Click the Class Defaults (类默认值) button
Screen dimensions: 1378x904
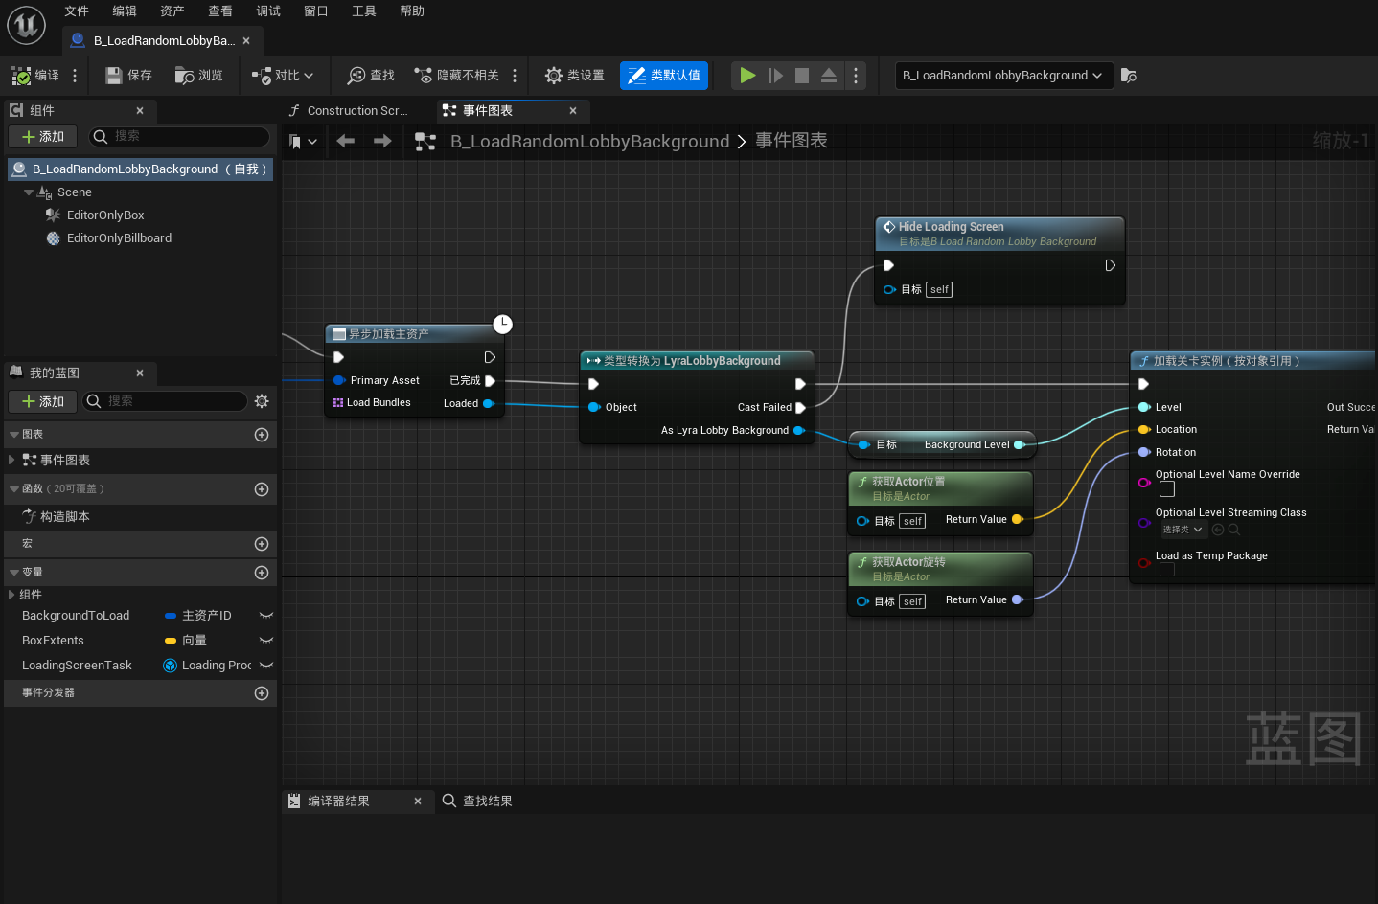pyautogui.click(x=664, y=76)
